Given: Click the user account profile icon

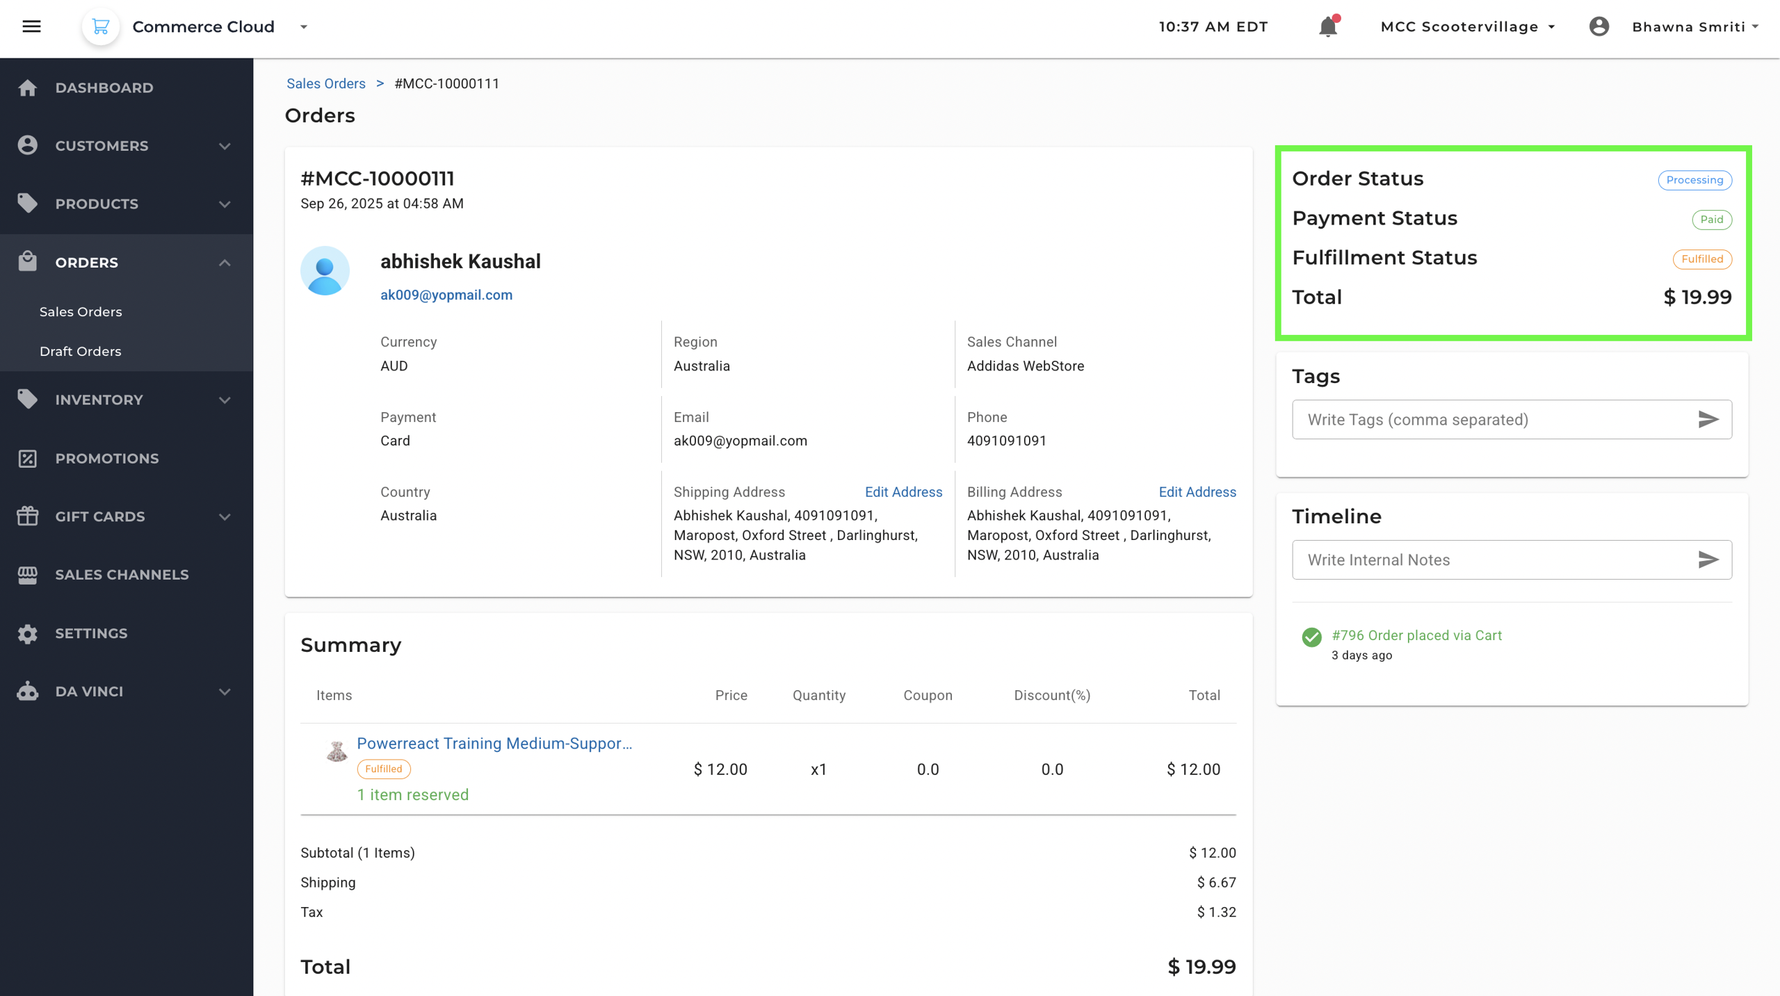Looking at the screenshot, I should point(1599,26).
